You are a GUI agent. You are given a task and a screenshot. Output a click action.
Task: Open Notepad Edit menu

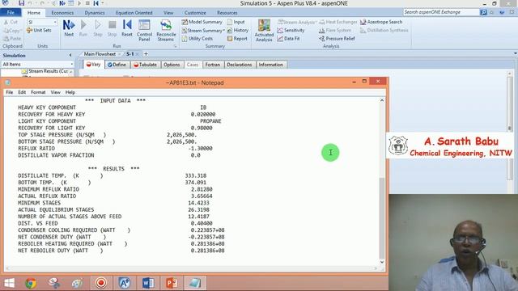tap(22, 92)
